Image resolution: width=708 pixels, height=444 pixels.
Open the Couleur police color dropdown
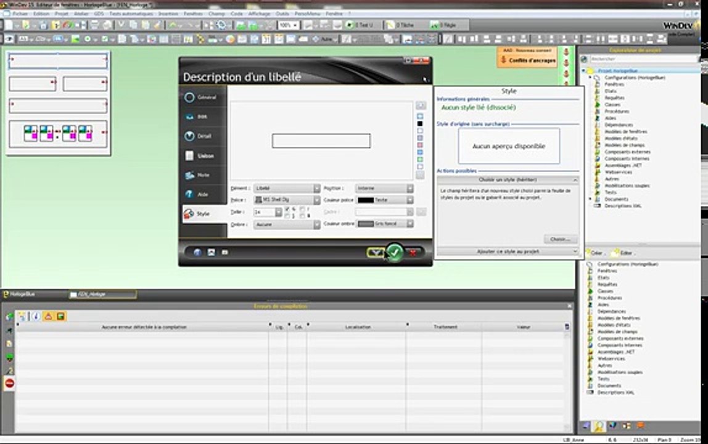(384, 200)
